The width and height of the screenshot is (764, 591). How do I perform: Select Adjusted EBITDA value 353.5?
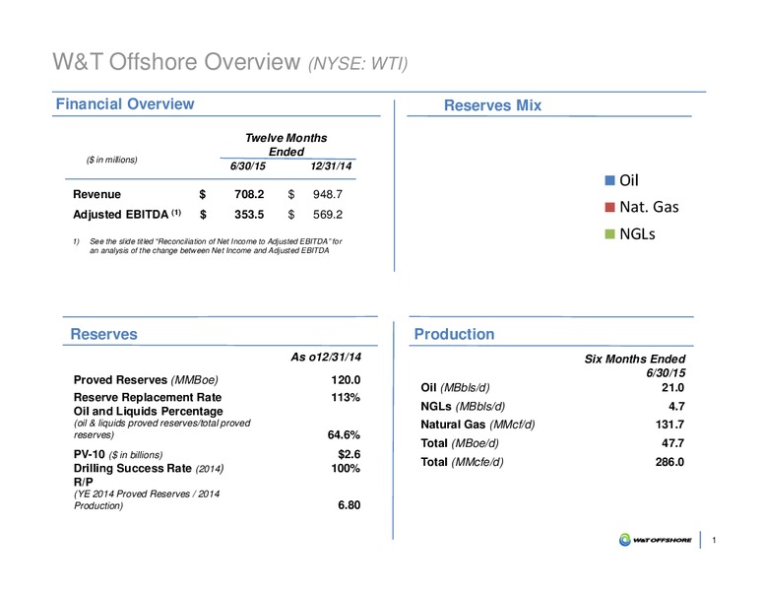(249, 215)
